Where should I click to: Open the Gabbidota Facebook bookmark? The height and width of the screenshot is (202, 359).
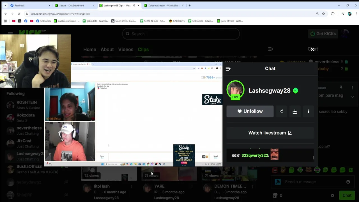[x=43, y=21]
